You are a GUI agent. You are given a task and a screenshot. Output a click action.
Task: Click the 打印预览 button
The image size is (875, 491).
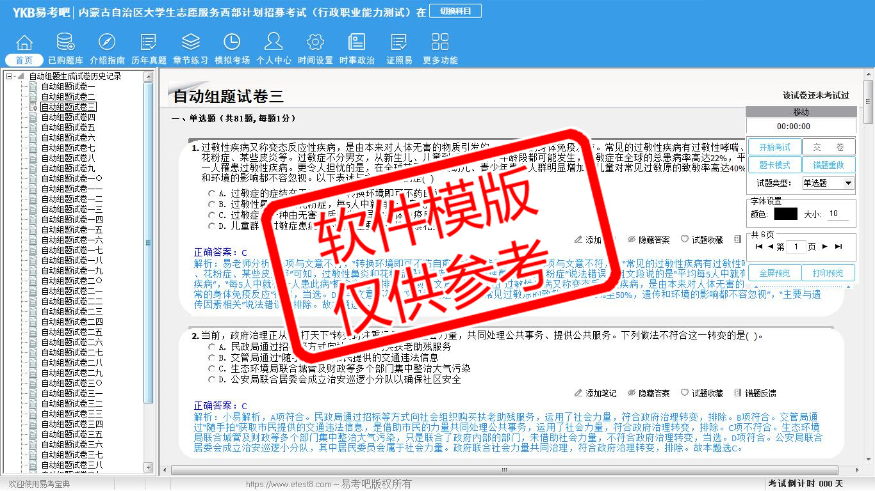(x=829, y=273)
